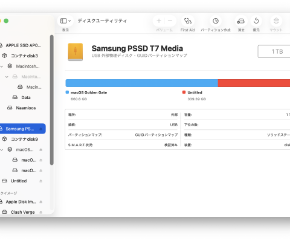Click the GUIDパーティションマップ value cell
Image resolution: width=290 pixels, height=241 pixels.
coord(156,135)
